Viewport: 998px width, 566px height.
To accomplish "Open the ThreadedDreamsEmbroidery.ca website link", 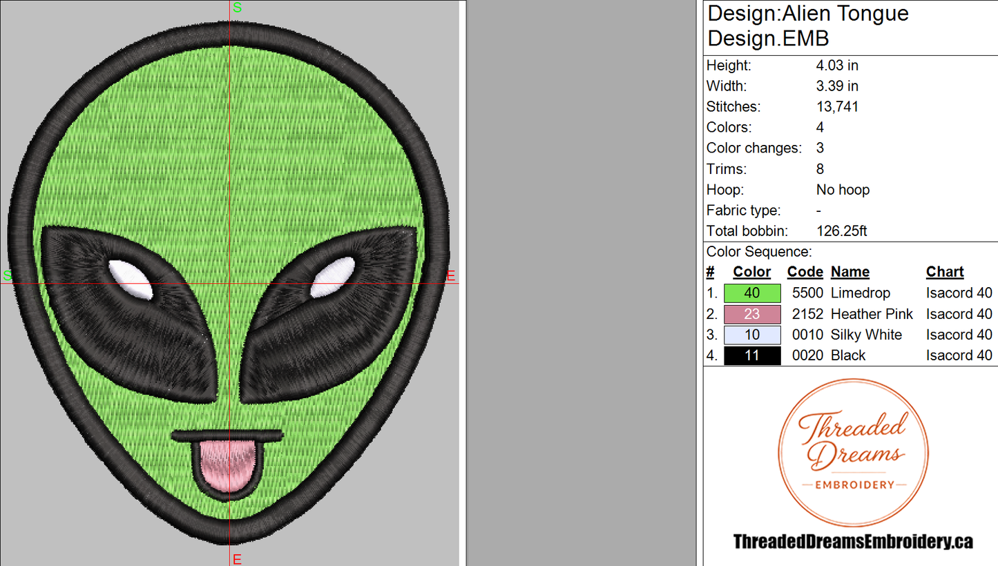I will [x=853, y=542].
